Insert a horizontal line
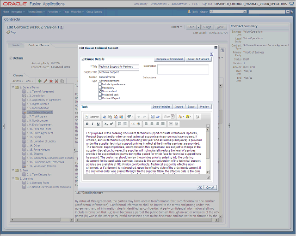Screen dimensions: 296x236 point(171,124)
